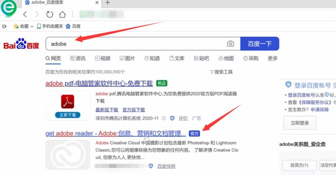Close the adobe_百度搜索 tab
Screen dimensions: 336x175
(x=97, y=3)
